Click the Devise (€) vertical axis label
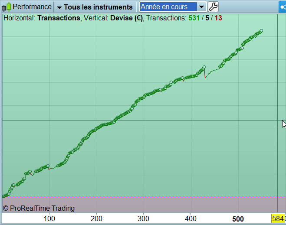This screenshot has width=286, height=225. click(126, 18)
